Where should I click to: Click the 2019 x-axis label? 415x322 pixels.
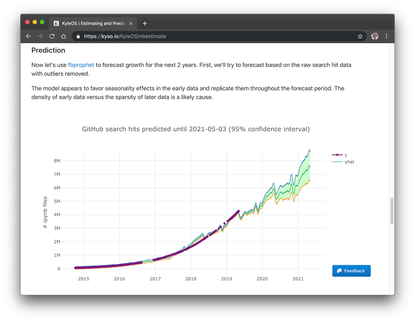click(226, 279)
